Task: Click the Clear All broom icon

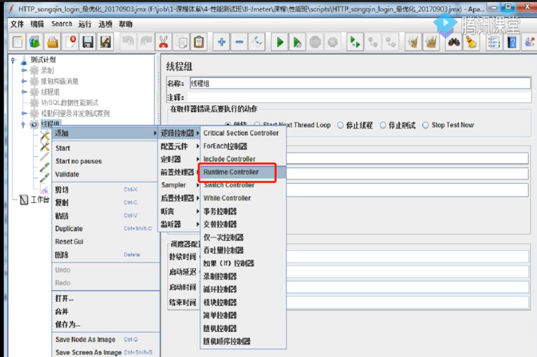Action: point(431,42)
